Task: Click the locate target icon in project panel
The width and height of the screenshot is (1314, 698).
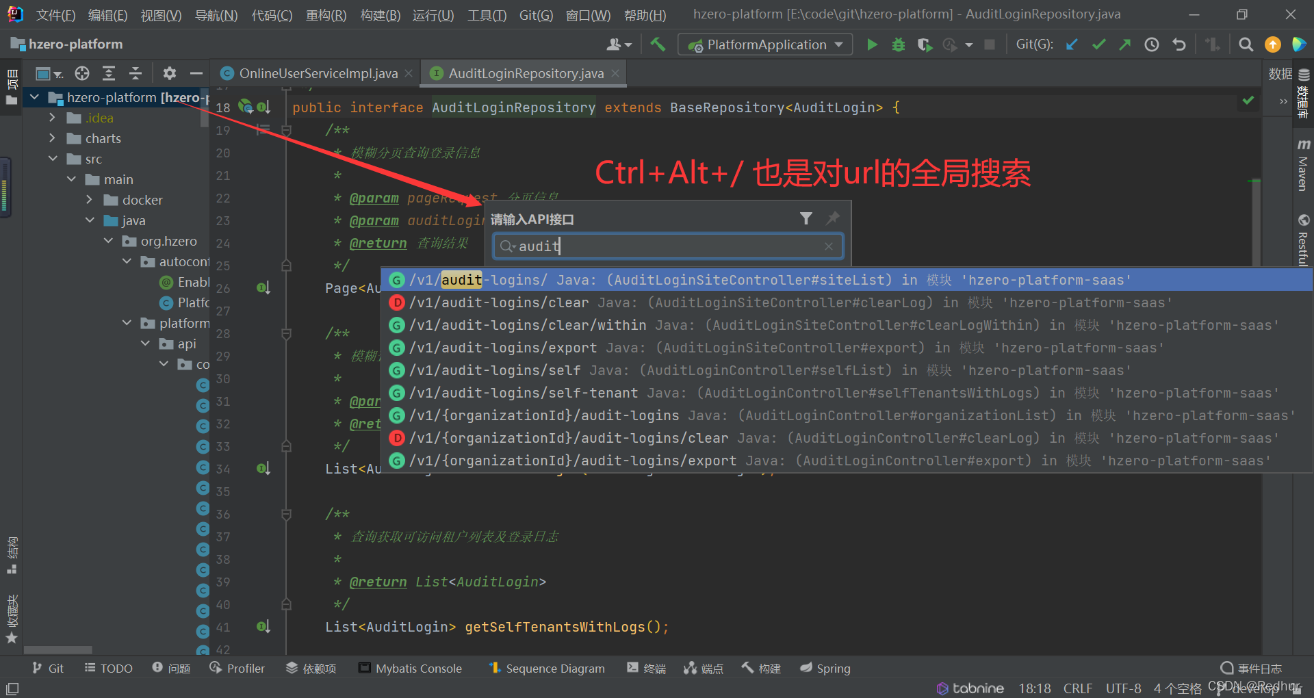Action: coord(82,73)
